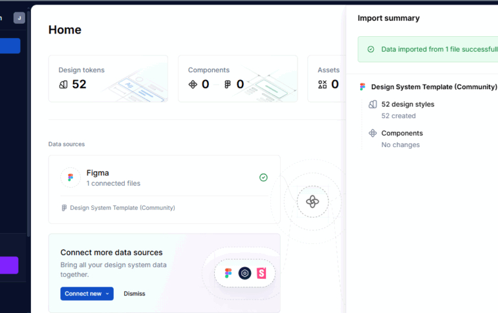Click the dark circular icon in the integrations pill
The image size is (498, 313).
click(x=244, y=274)
